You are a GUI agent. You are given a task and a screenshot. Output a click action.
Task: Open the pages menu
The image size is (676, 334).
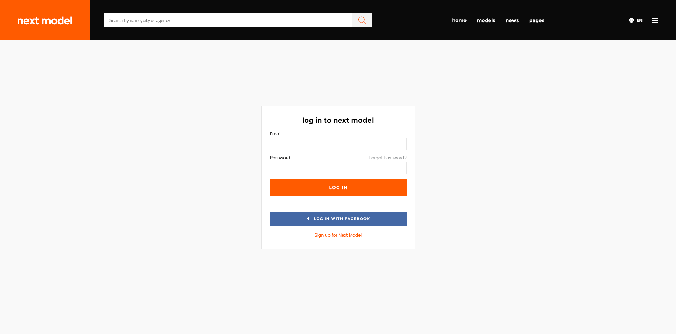tap(537, 20)
